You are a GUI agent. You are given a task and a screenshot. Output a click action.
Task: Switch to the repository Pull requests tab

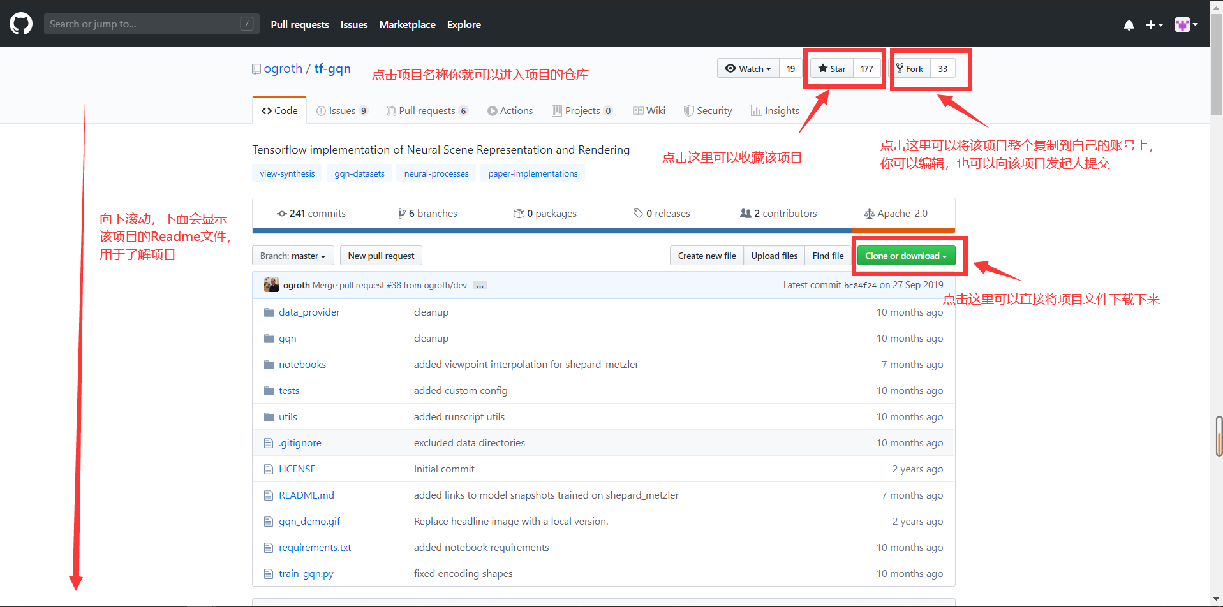coord(427,110)
